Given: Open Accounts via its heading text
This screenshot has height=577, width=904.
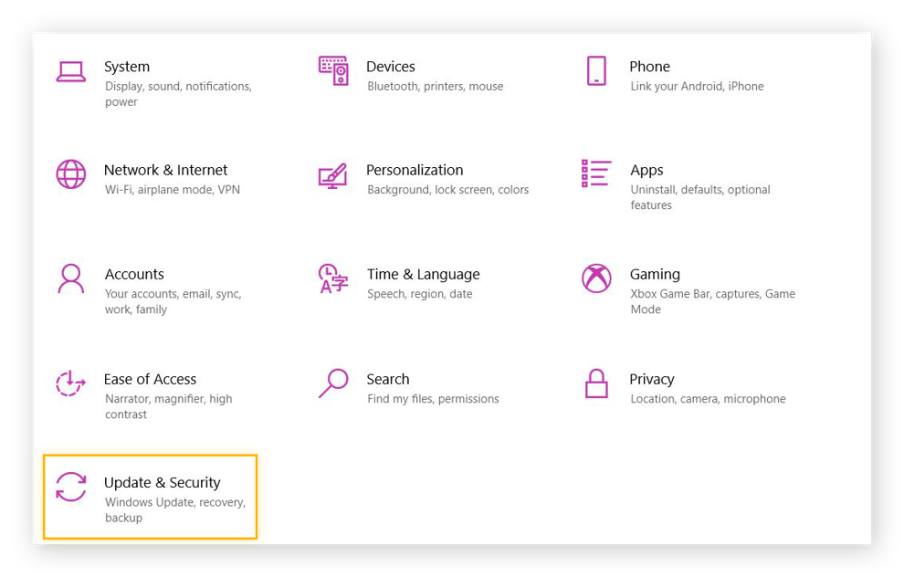Looking at the screenshot, I should pos(133,274).
